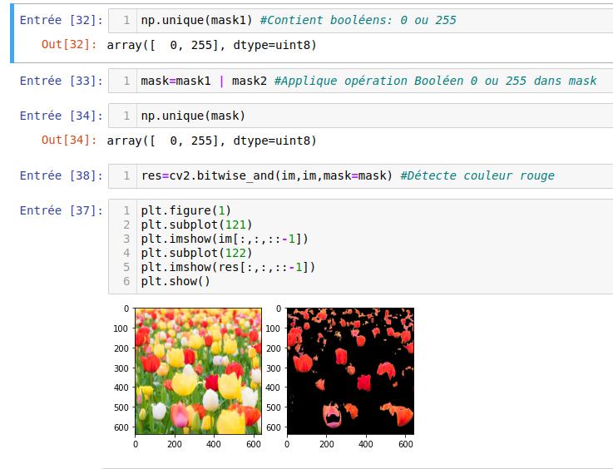
Task: Click the Out[32] output prompt label
Action: click(x=69, y=45)
